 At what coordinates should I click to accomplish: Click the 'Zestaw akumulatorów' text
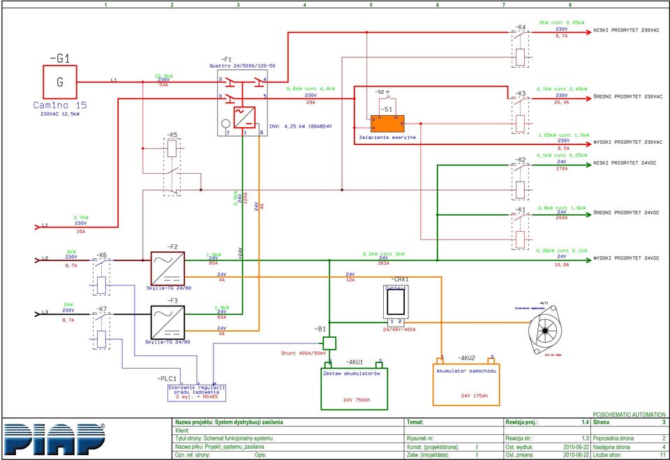[x=352, y=373]
